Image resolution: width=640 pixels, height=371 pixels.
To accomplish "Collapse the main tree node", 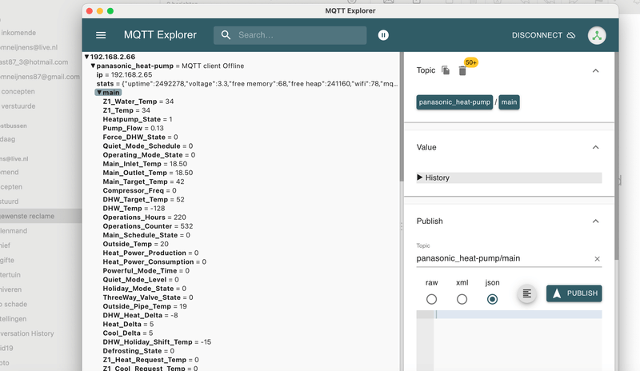I will pos(99,93).
